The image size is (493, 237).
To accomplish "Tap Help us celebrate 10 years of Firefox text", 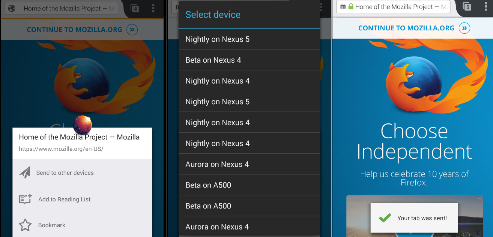I will [x=414, y=178].
